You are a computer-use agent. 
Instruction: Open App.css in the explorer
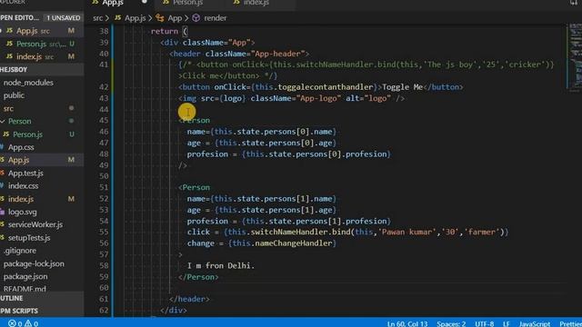(21, 147)
